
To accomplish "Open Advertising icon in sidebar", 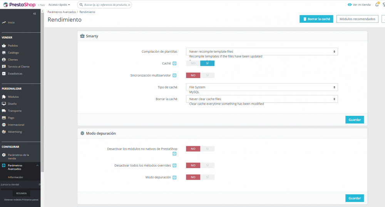I will tap(4, 132).
